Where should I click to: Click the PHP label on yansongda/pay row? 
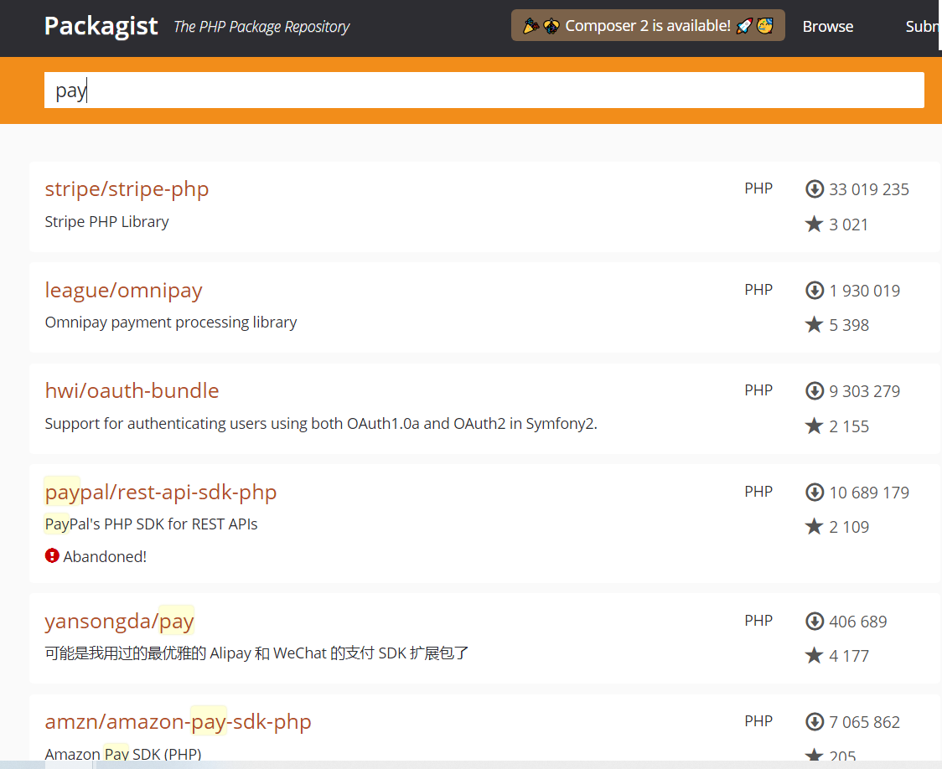(x=758, y=621)
